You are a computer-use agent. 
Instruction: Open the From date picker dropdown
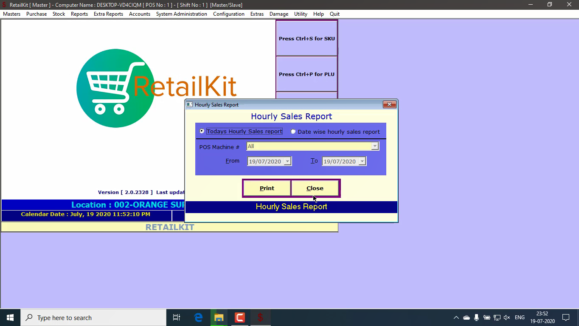click(x=287, y=161)
